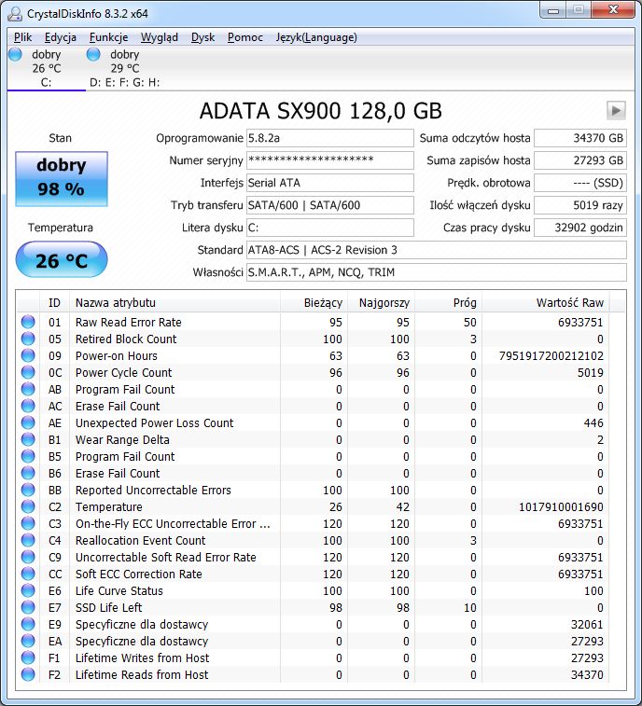Click the Wartość Raw column header
This screenshot has height=706, width=642.
(546, 302)
